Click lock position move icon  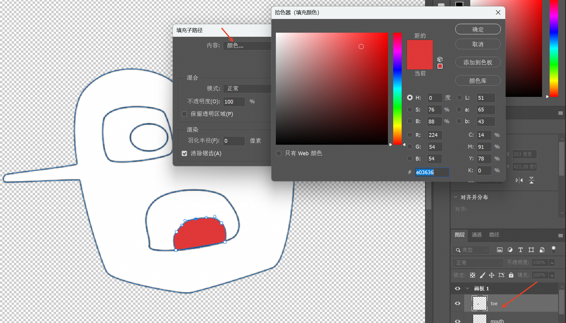click(492, 275)
